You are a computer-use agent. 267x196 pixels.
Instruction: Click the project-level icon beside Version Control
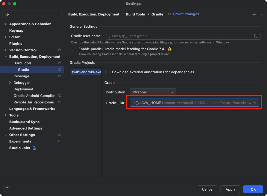pos(60,50)
